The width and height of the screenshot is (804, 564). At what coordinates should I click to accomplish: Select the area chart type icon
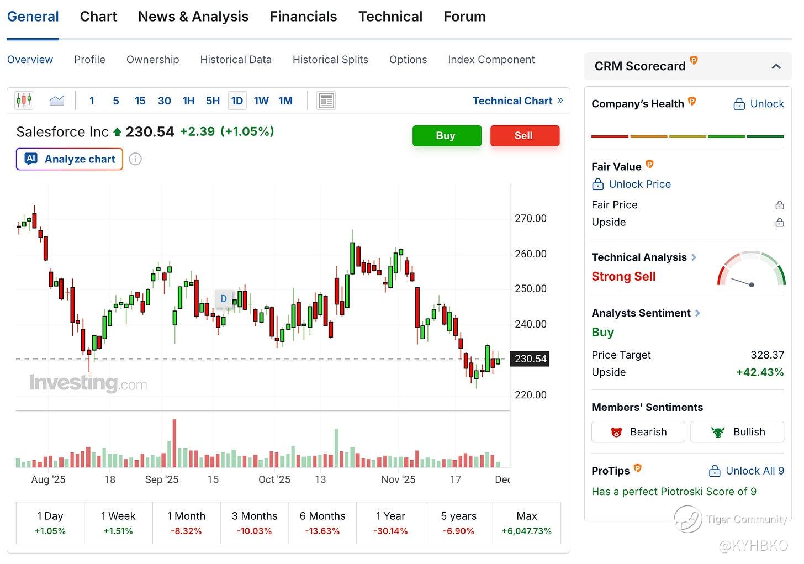(x=56, y=101)
